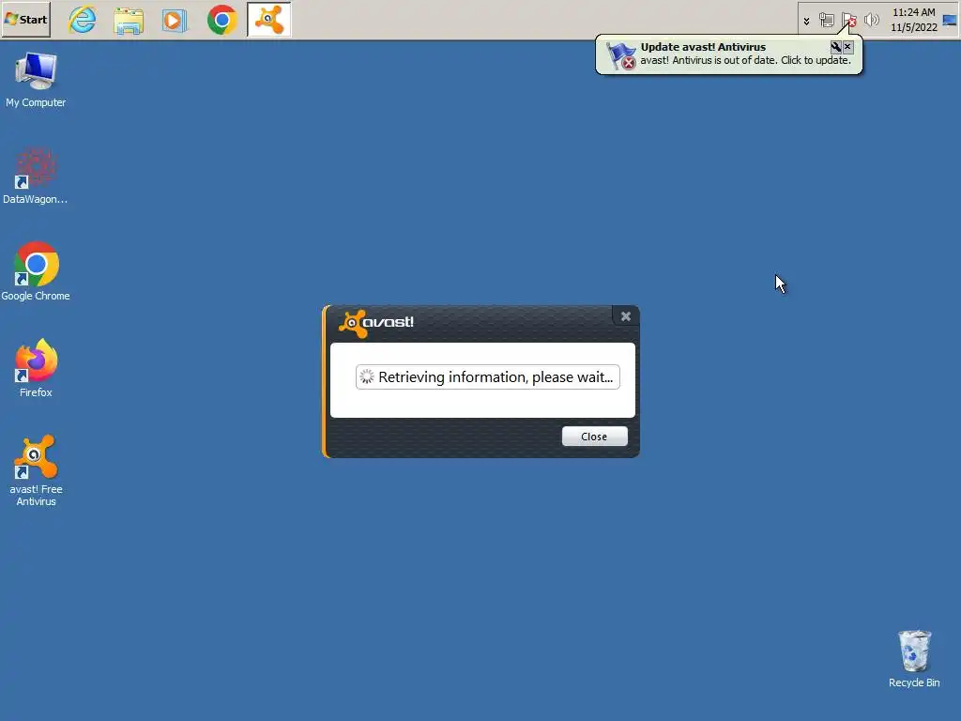
Task: Click the volume speaker tray icon
Action: [x=871, y=21]
